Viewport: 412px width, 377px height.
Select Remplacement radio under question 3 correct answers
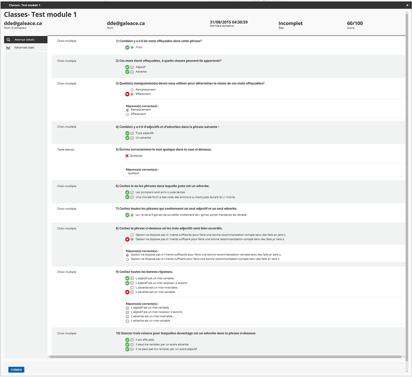[127, 110]
